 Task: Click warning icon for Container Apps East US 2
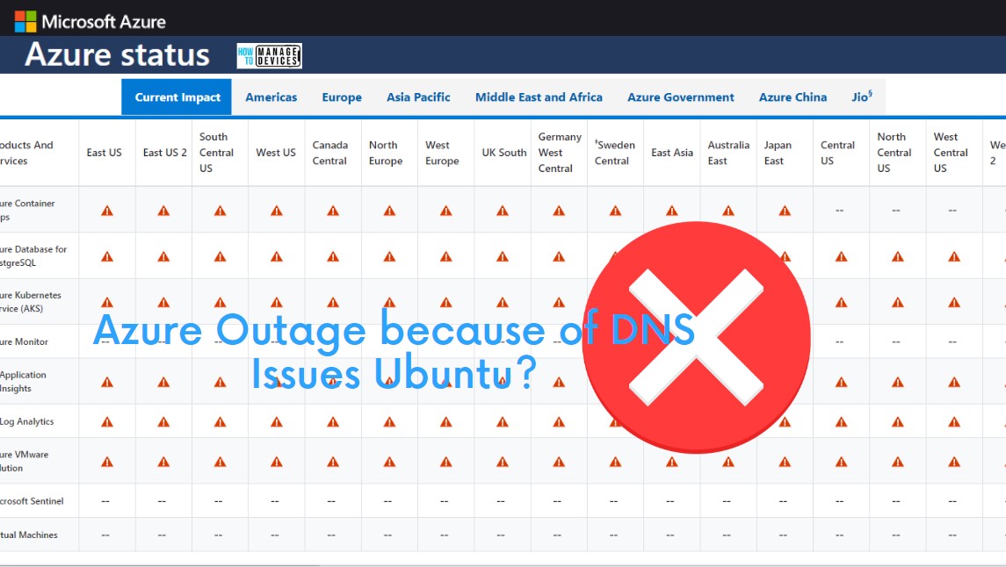click(163, 211)
